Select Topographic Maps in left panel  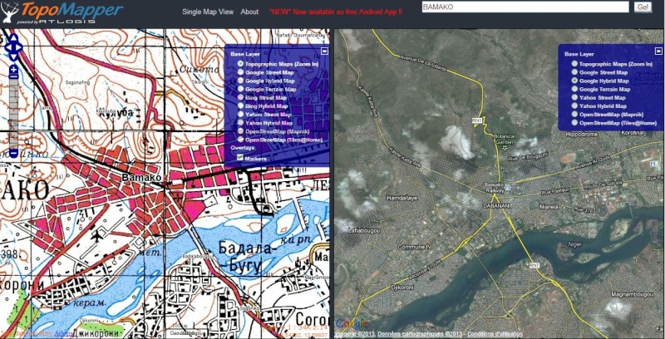pyautogui.click(x=240, y=63)
